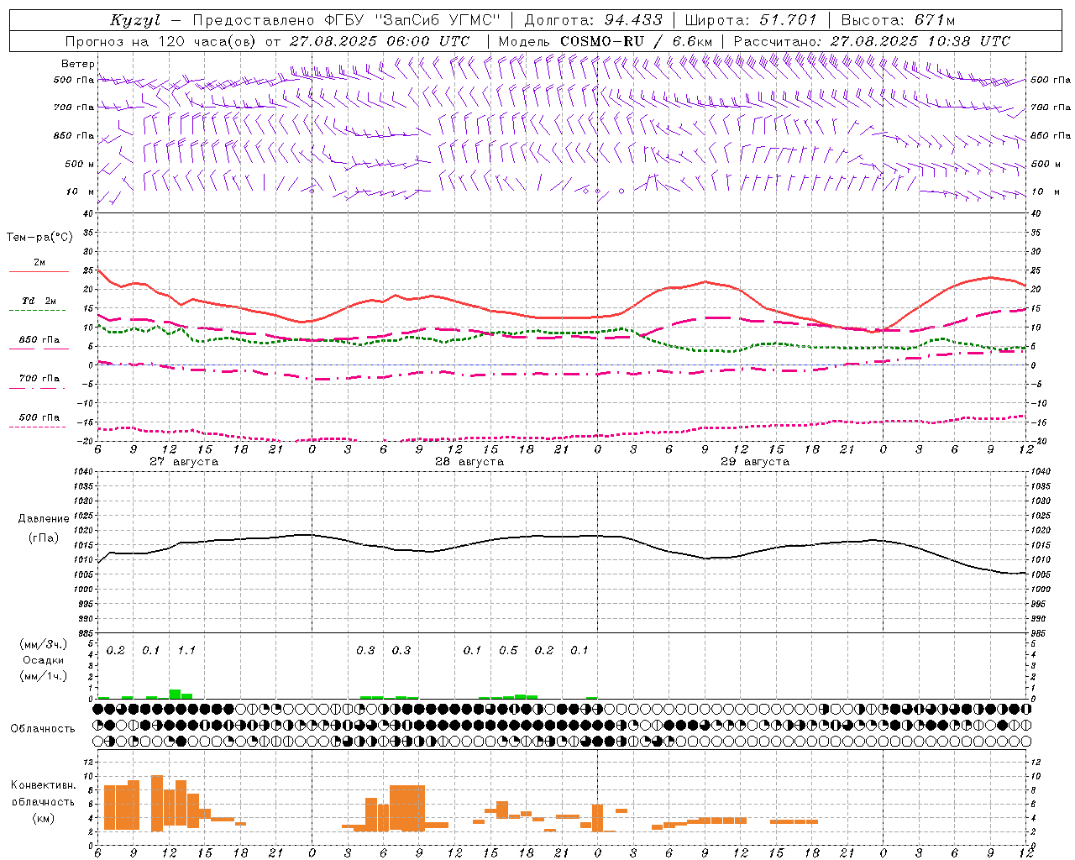Click the '(гПа)' unit under Давление
The width and height of the screenshot is (1075, 860).
click(x=44, y=537)
